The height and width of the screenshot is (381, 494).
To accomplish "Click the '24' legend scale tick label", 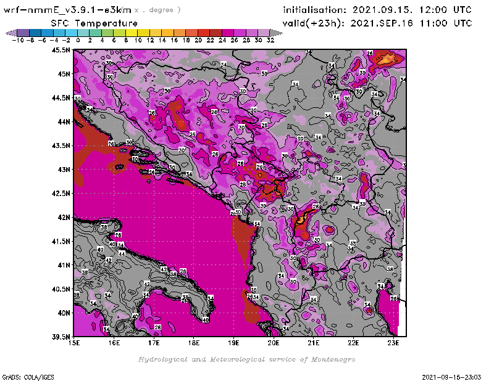I will (x=222, y=40).
